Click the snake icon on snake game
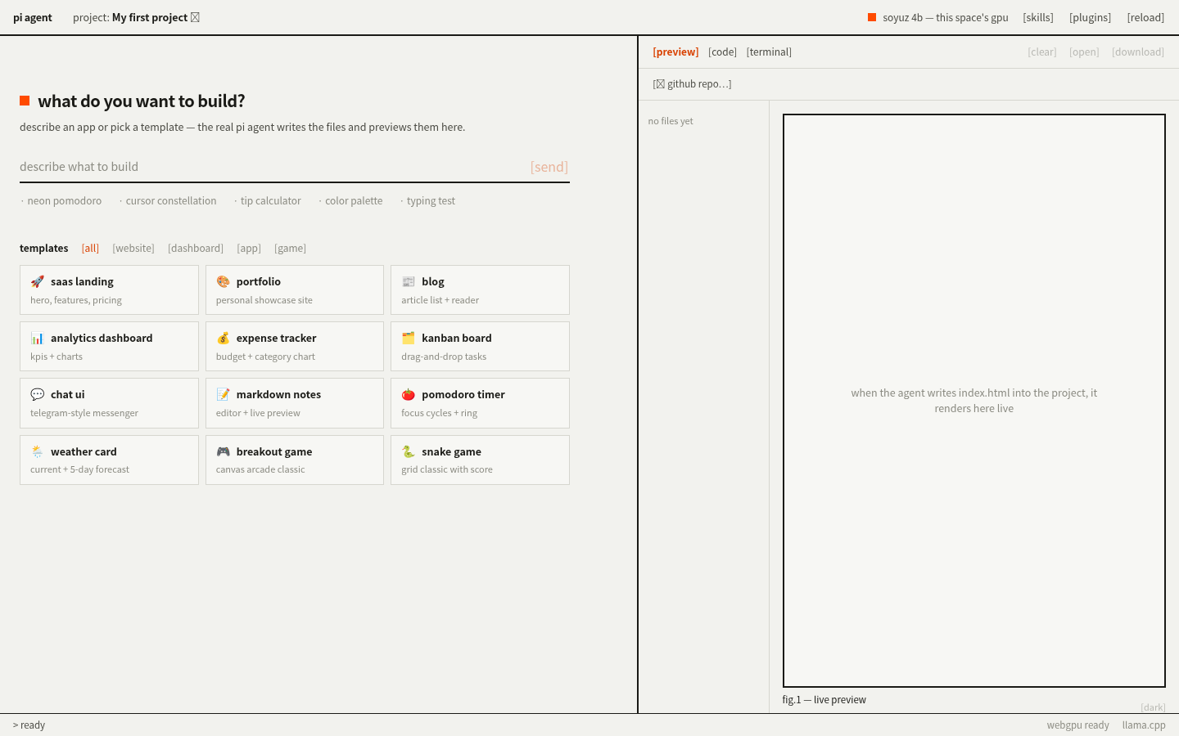Viewport: 1179px width, 736px height. (409, 451)
